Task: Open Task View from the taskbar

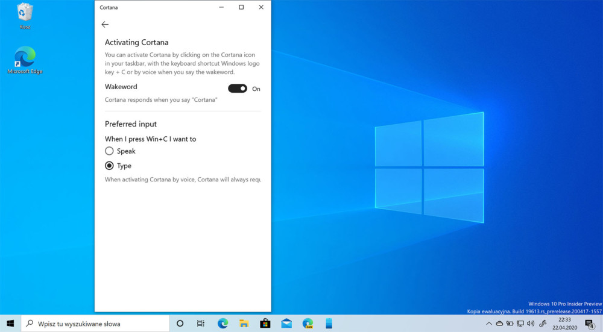Action: click(201, 324)
